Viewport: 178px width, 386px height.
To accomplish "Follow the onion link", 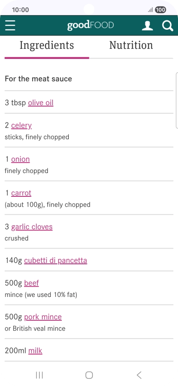I will click(x=20, y=159).
